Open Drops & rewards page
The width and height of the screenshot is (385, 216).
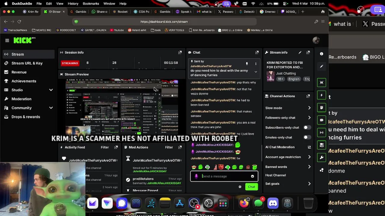click(29, 117)
